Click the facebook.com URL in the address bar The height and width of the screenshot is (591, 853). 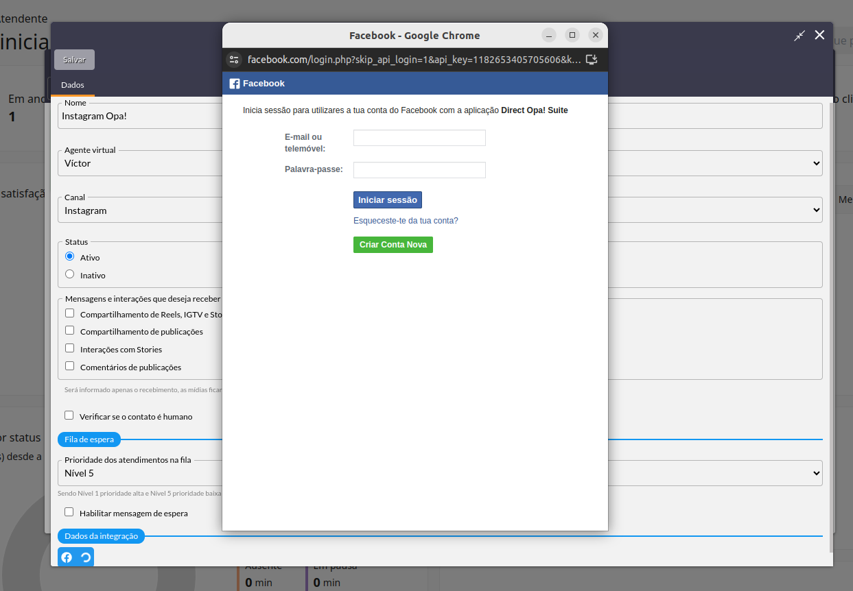point(414,60)
